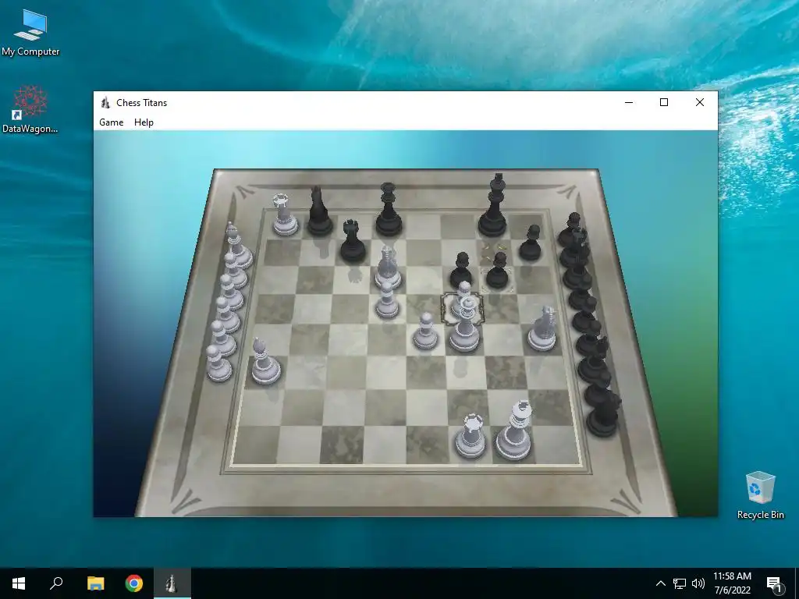Close the Chess Titans window
The height and width of the screenshot is (599, 799).
[x=700, y=102]
